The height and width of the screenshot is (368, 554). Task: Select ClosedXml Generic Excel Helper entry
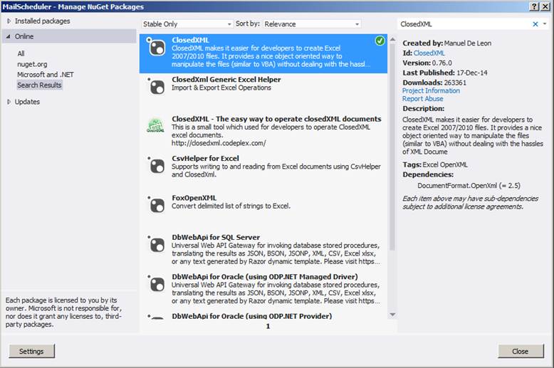[263, 93]
